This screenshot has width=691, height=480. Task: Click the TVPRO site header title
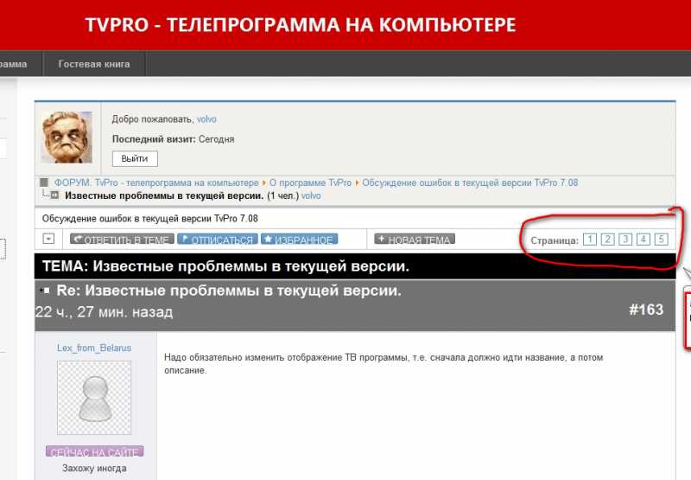(301, 25)
